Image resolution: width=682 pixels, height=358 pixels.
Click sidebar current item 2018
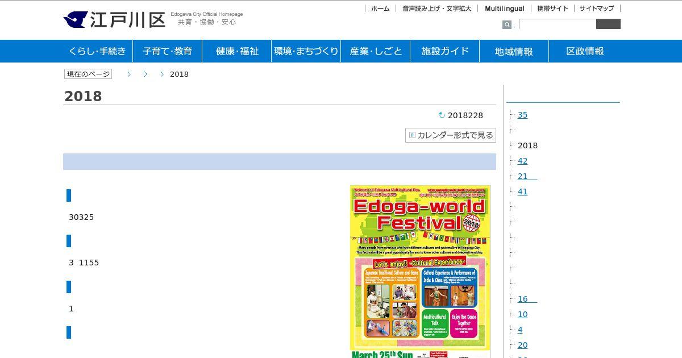(x=527, y=145)
